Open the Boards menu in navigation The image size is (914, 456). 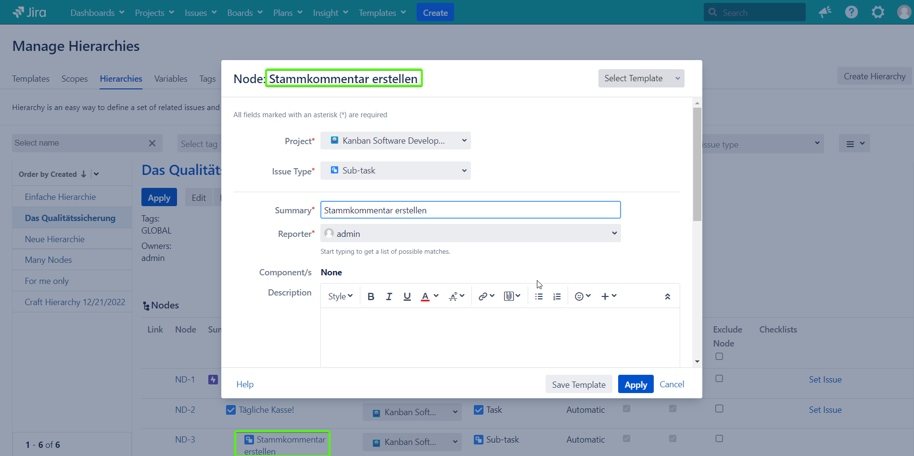tap(244, 13)
